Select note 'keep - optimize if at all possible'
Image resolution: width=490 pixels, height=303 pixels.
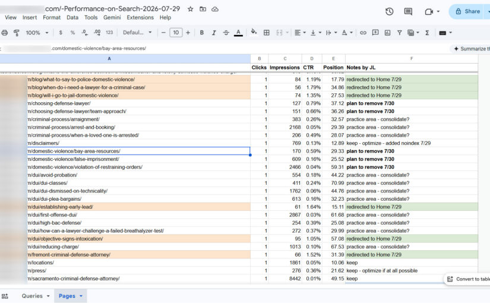[412, 271]
